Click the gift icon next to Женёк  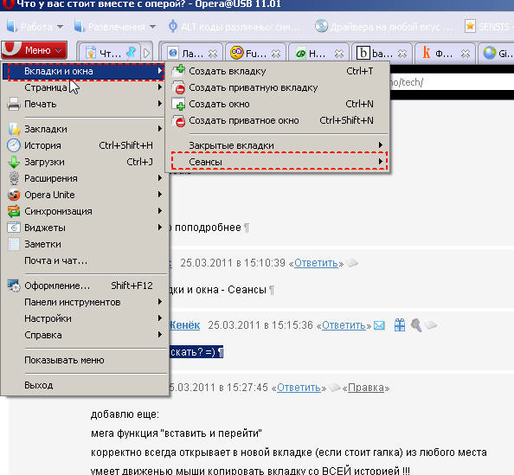pos(400,324)
